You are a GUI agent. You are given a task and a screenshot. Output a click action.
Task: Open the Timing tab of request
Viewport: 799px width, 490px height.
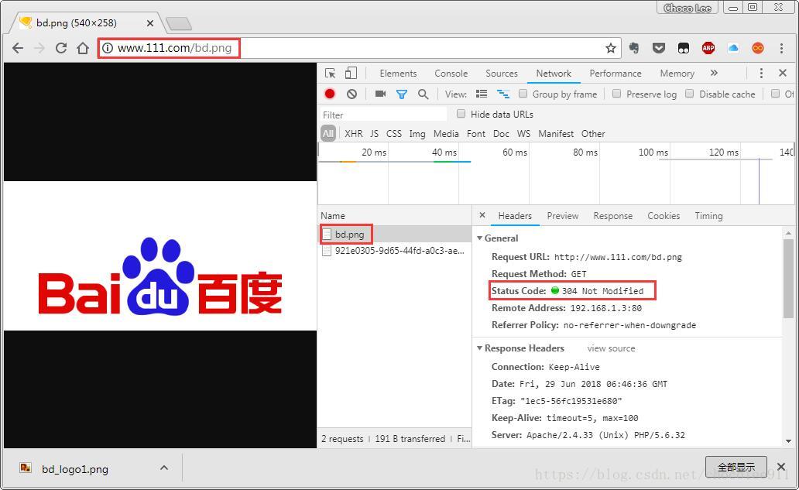tap(709, 216)
